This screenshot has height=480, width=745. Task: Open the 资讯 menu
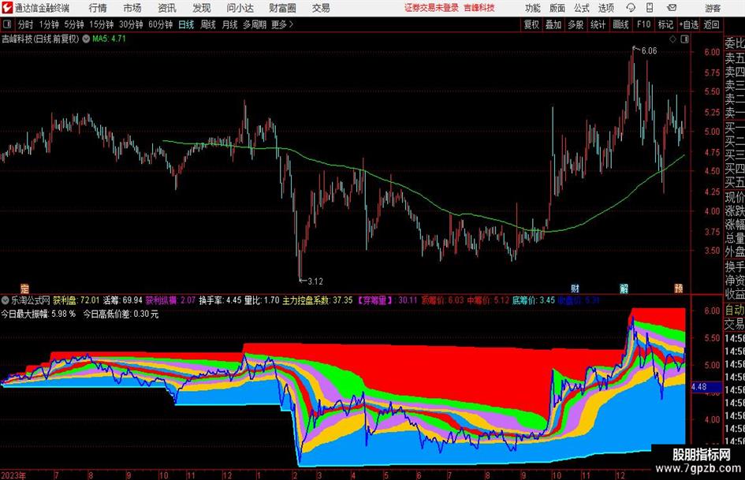pos(167,8)
